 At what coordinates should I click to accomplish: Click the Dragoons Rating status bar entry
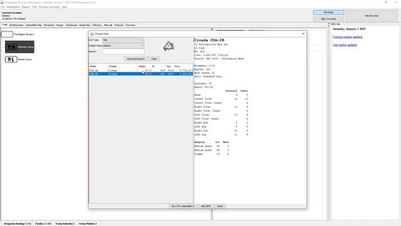(18, 223)
